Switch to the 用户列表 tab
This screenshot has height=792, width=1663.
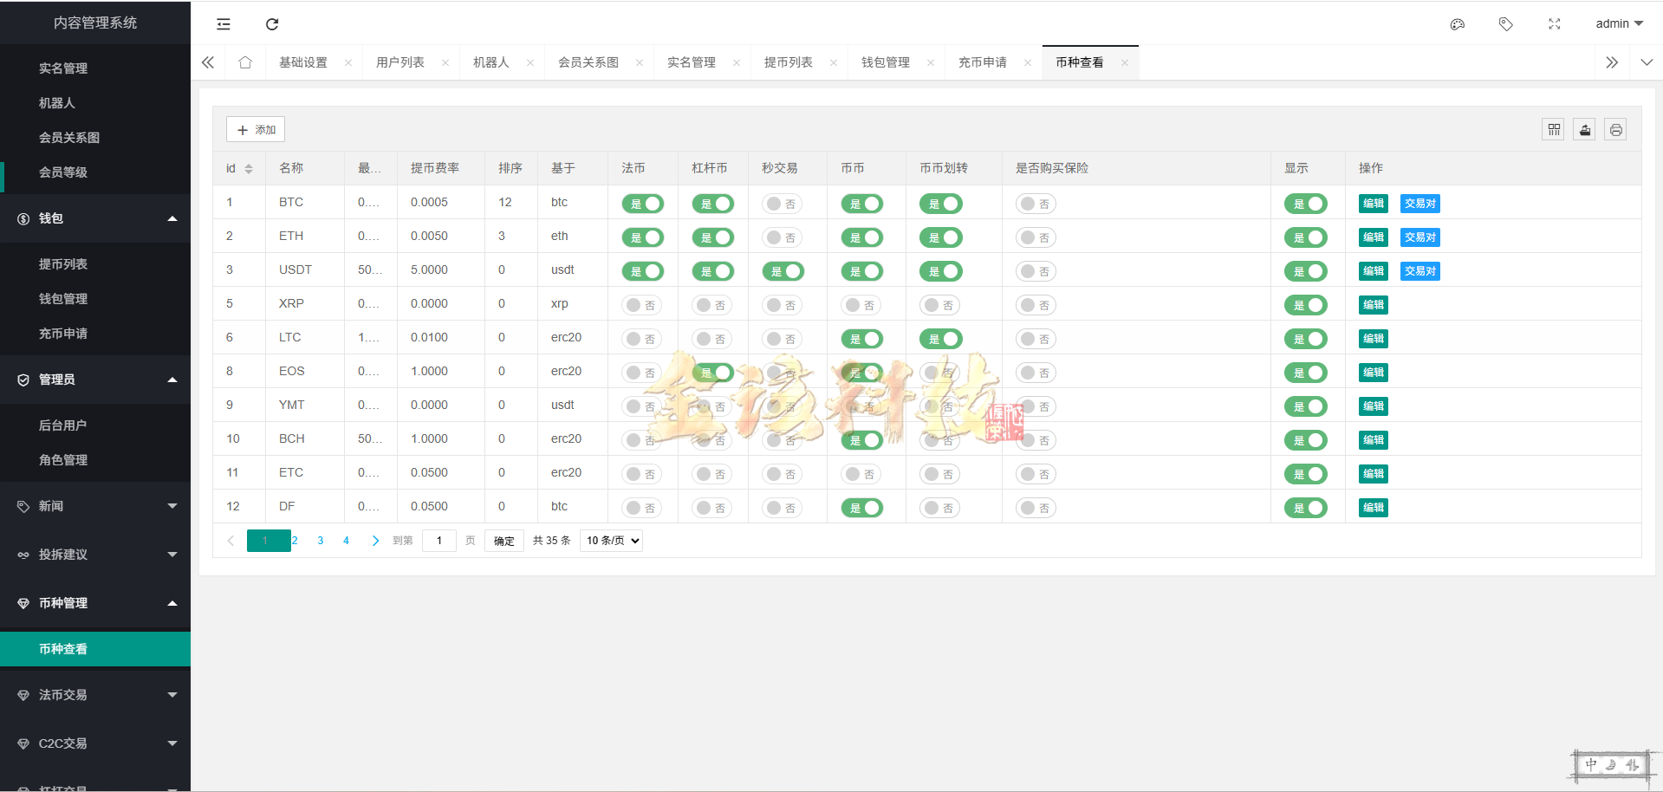point(400,62)
